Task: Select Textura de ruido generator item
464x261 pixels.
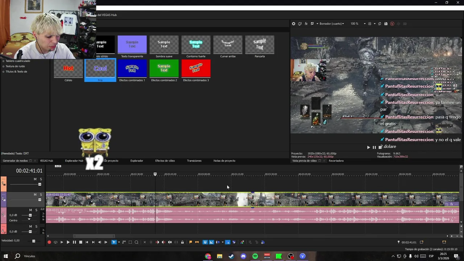Action: click(x=15, y=66)
